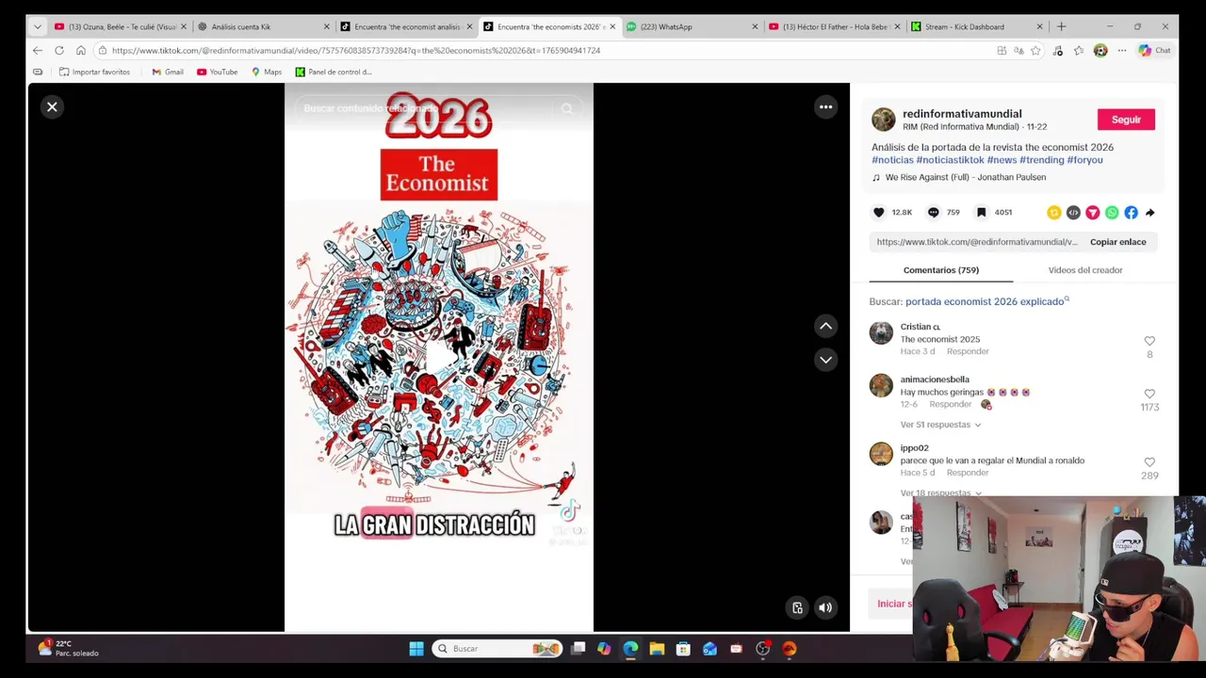Like Cristian's comment heart
Image resolution: width=1206 pixels, height=678 pixels.
[x=1149, y=341]
